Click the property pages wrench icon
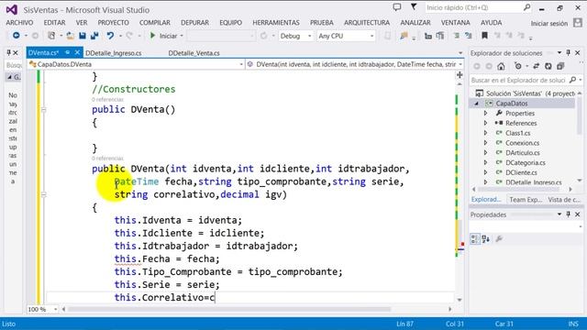The height and width of the screenshot is (330, 587). tap(499, 238)
